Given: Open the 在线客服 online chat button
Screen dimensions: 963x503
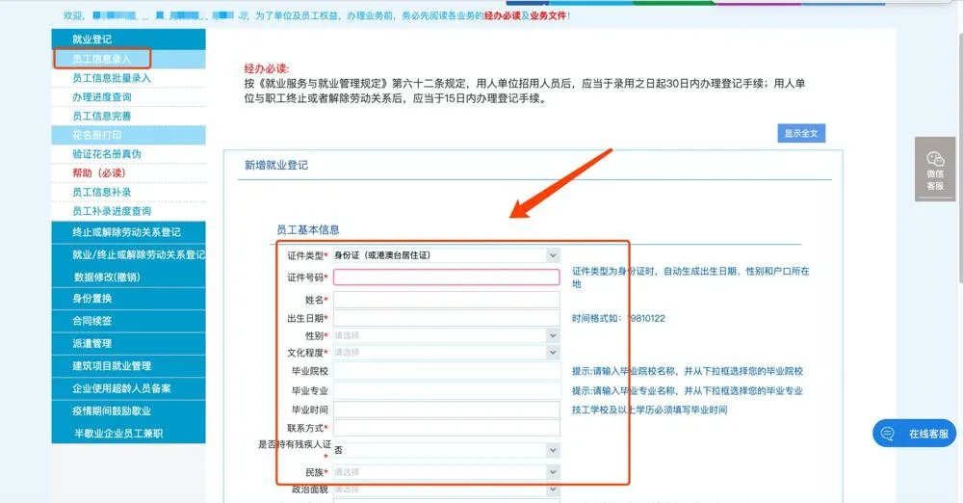Looking at the screenshot, I should [915, 434].
